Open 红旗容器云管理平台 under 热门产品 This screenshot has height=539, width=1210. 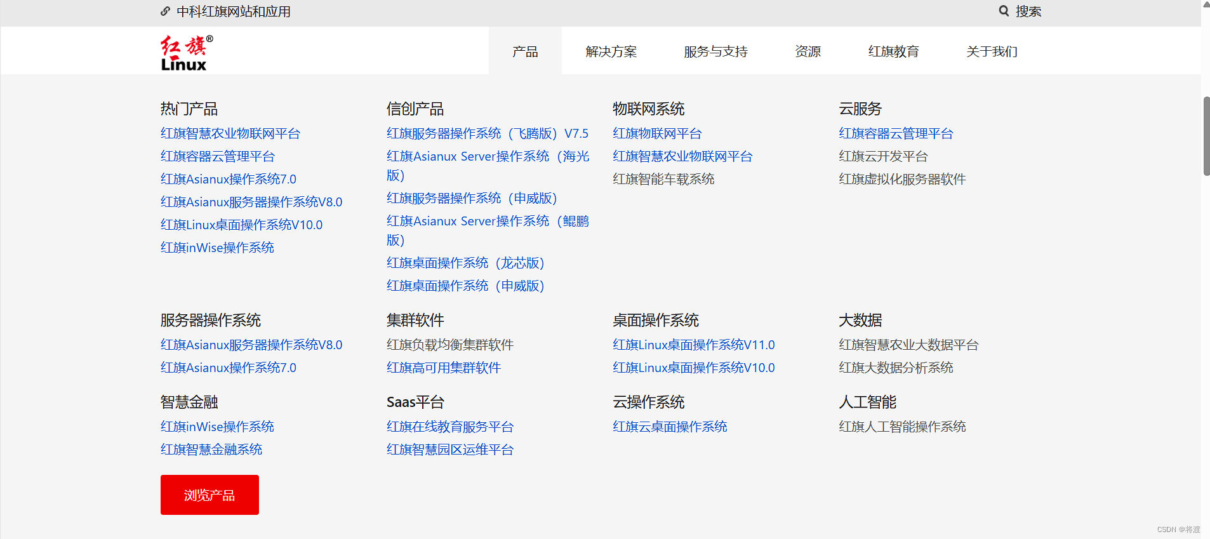pos(218,156)
